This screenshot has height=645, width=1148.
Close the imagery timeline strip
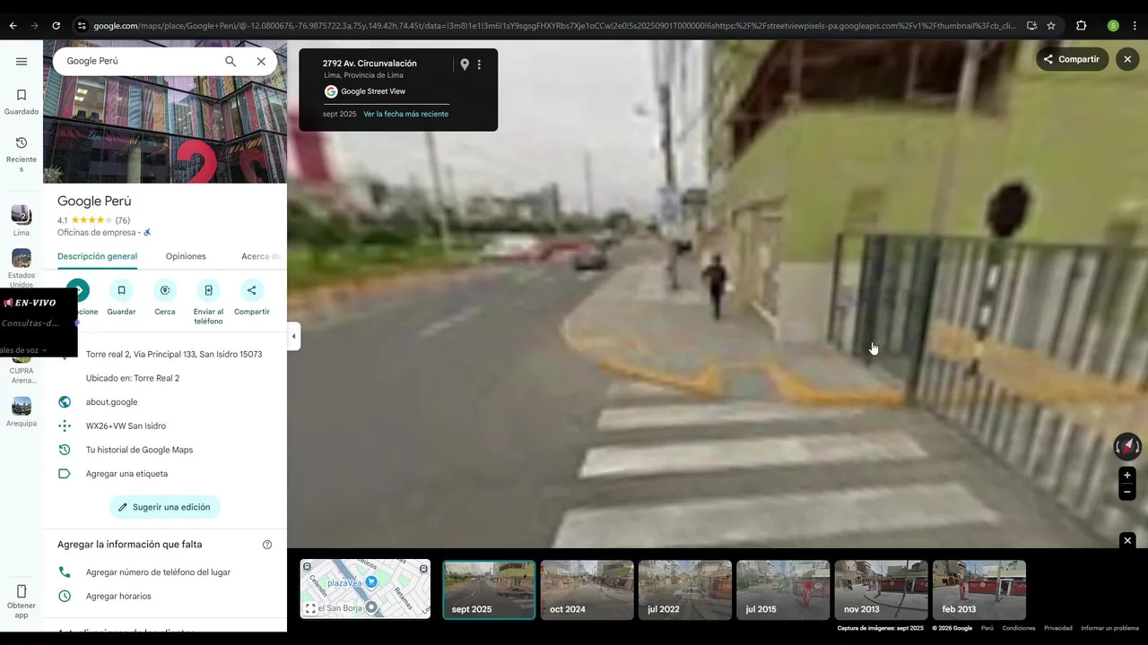[x=1127, y=540]
